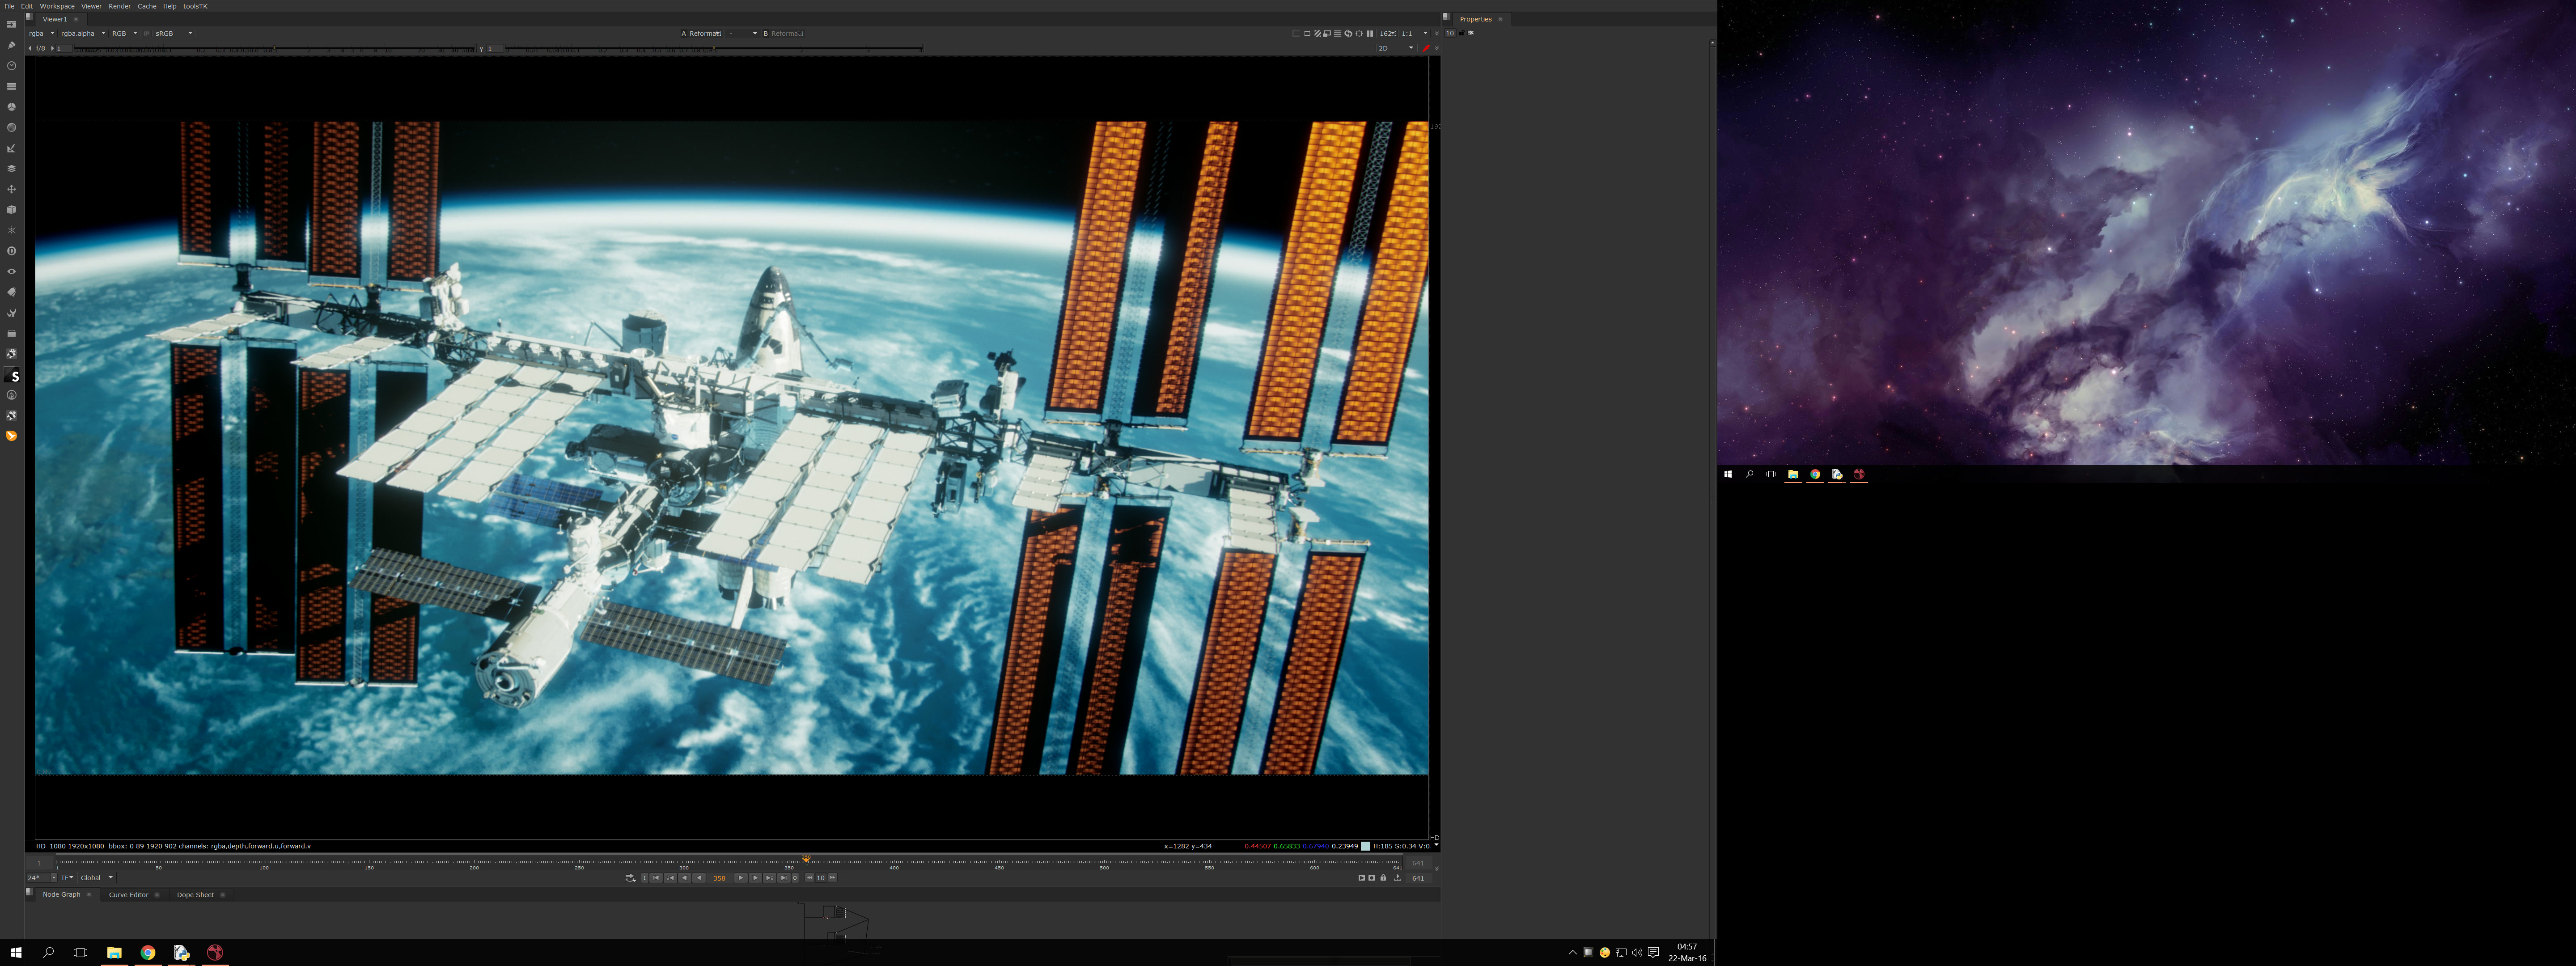Click the Properties max panels field 10
Viewport: 2576px width, 966px height.
1450,33
